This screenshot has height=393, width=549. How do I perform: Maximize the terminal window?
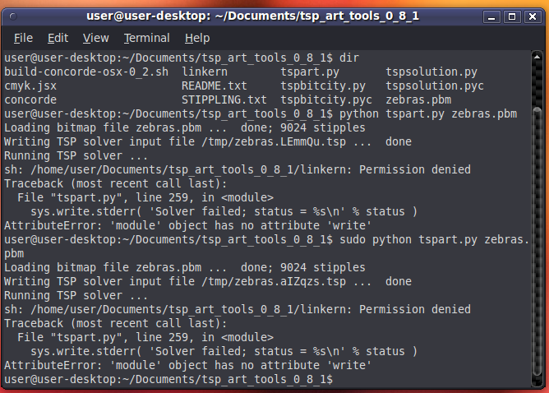click(512, 16)
